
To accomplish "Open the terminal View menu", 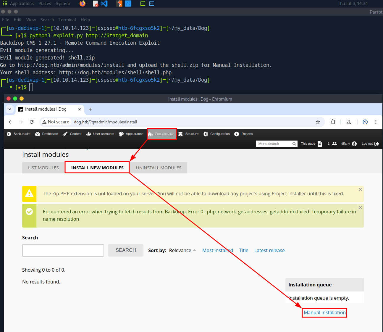I will click(31, 20).
